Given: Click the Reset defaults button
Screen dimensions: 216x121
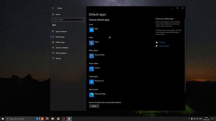Looking at the screenshot, I should click(x=94, y=106).
